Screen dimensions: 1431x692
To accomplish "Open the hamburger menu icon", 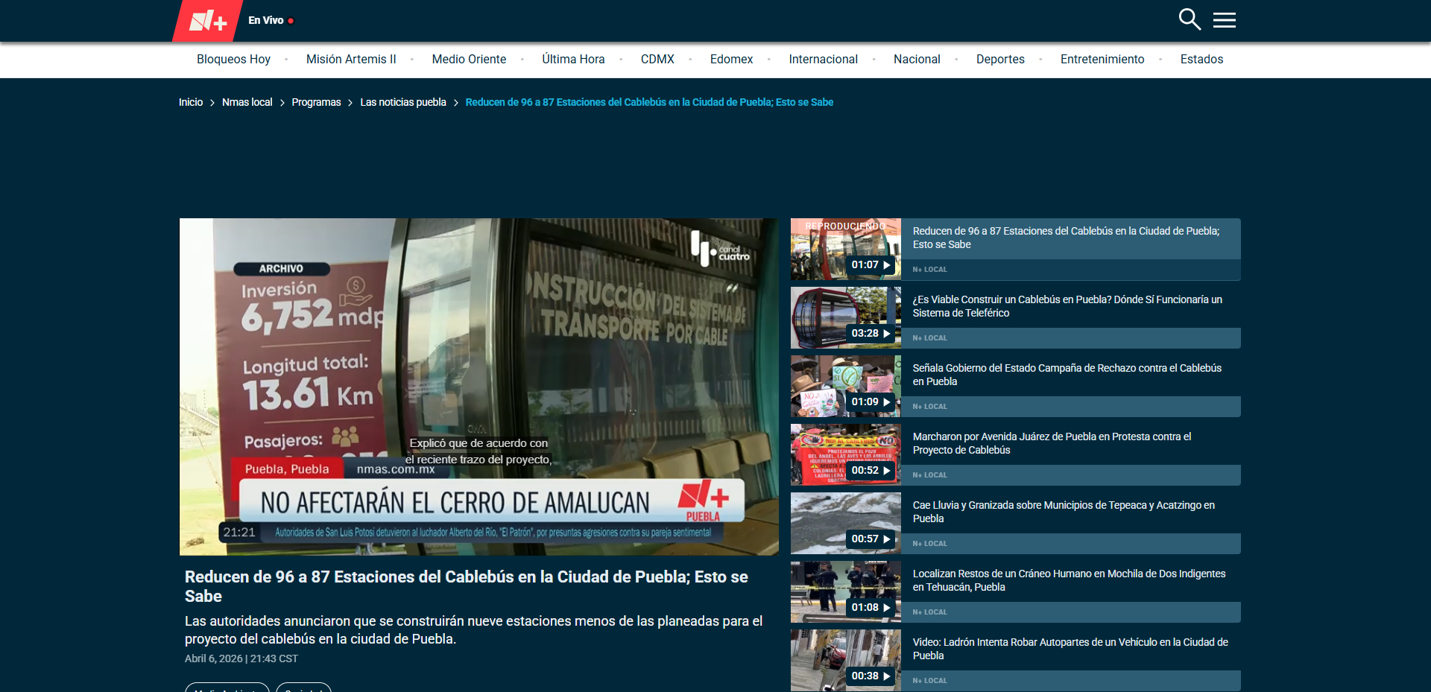I will [1225, 20].
